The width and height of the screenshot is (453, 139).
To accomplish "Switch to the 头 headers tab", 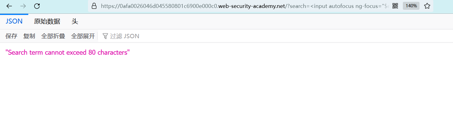I will [75, 21].
